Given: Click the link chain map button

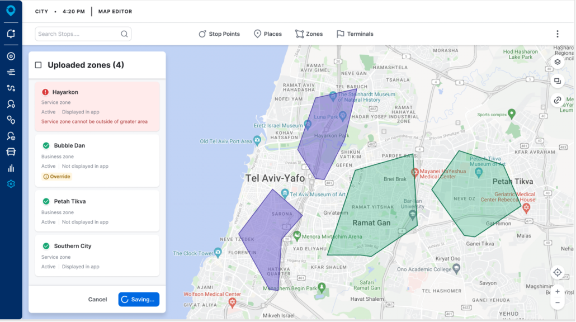Looking at the screenshot, I should 557,100.
